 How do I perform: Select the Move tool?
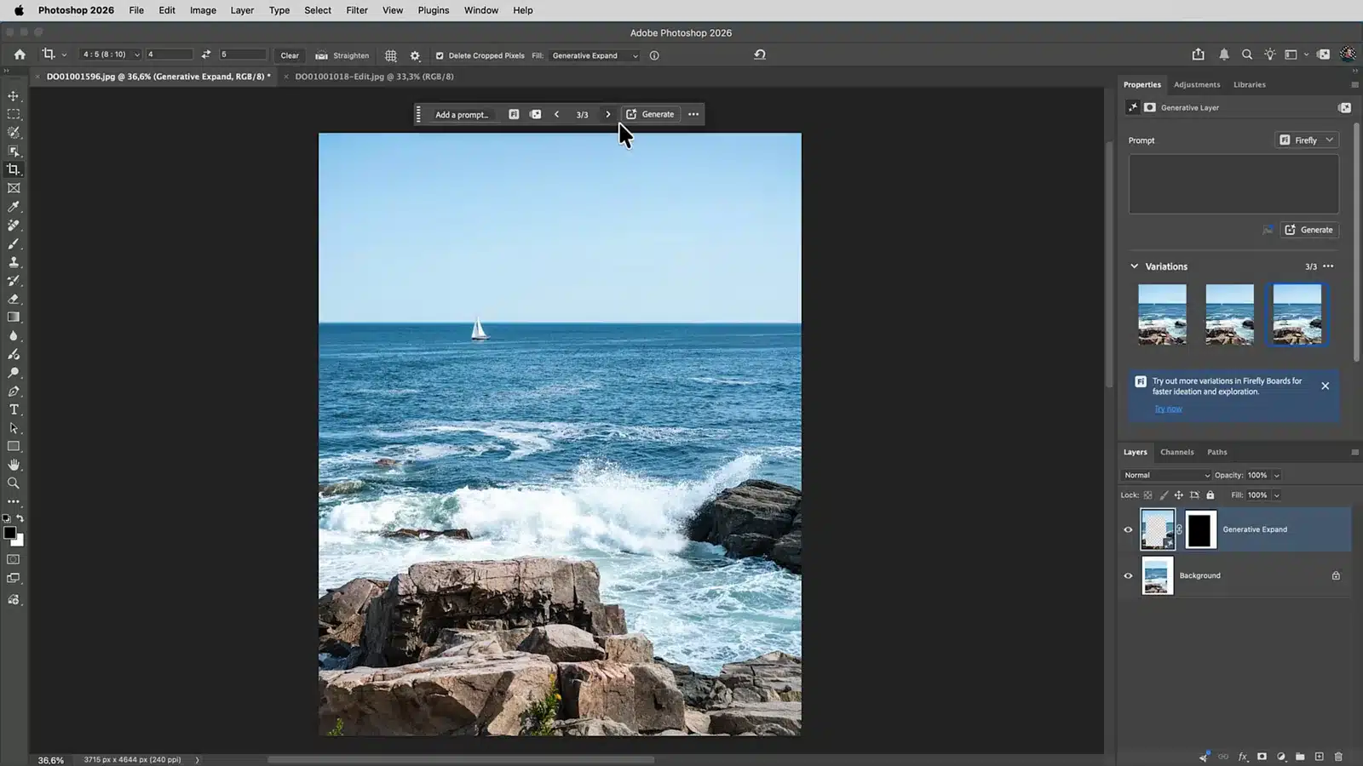point(14,95)
